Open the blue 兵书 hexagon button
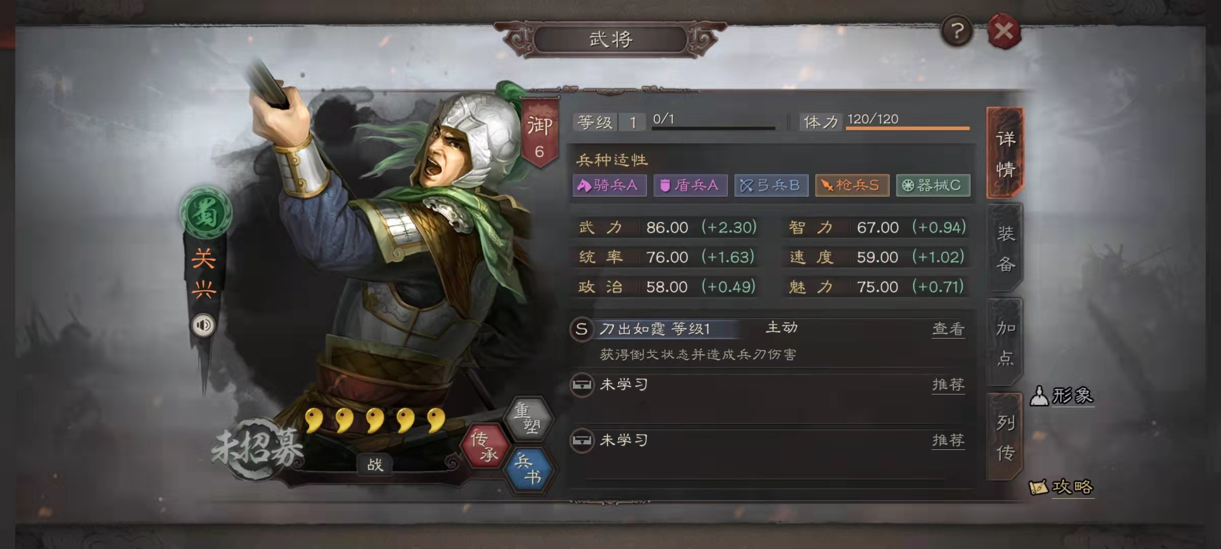This screenshot has width=1221, height=549. coord(529,470)
